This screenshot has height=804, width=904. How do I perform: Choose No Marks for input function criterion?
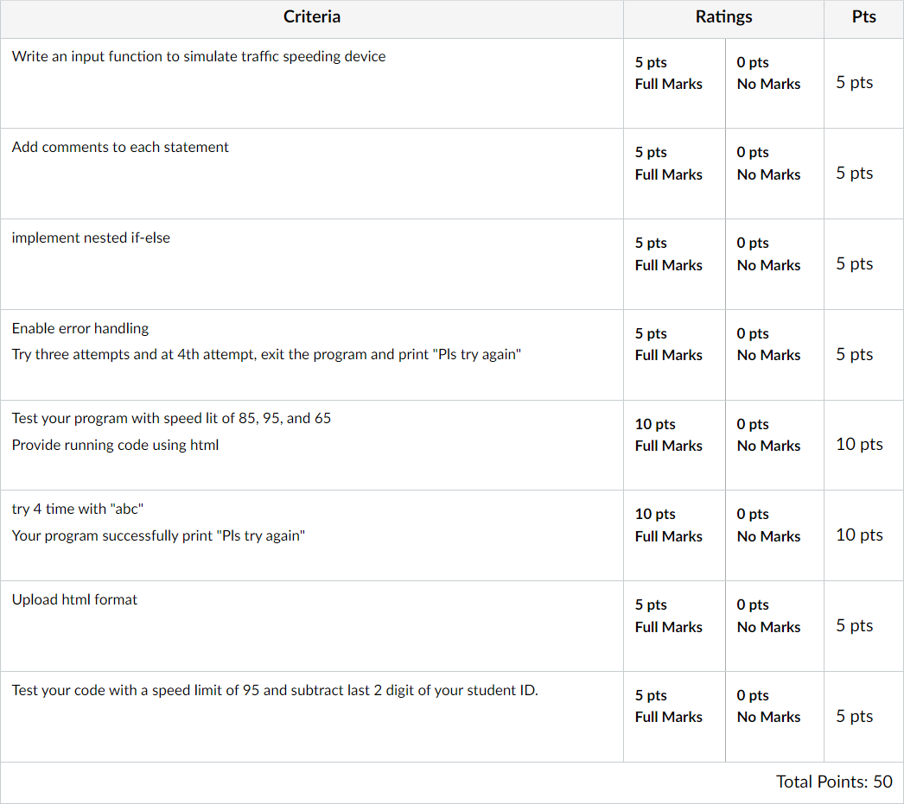[774, 84]
